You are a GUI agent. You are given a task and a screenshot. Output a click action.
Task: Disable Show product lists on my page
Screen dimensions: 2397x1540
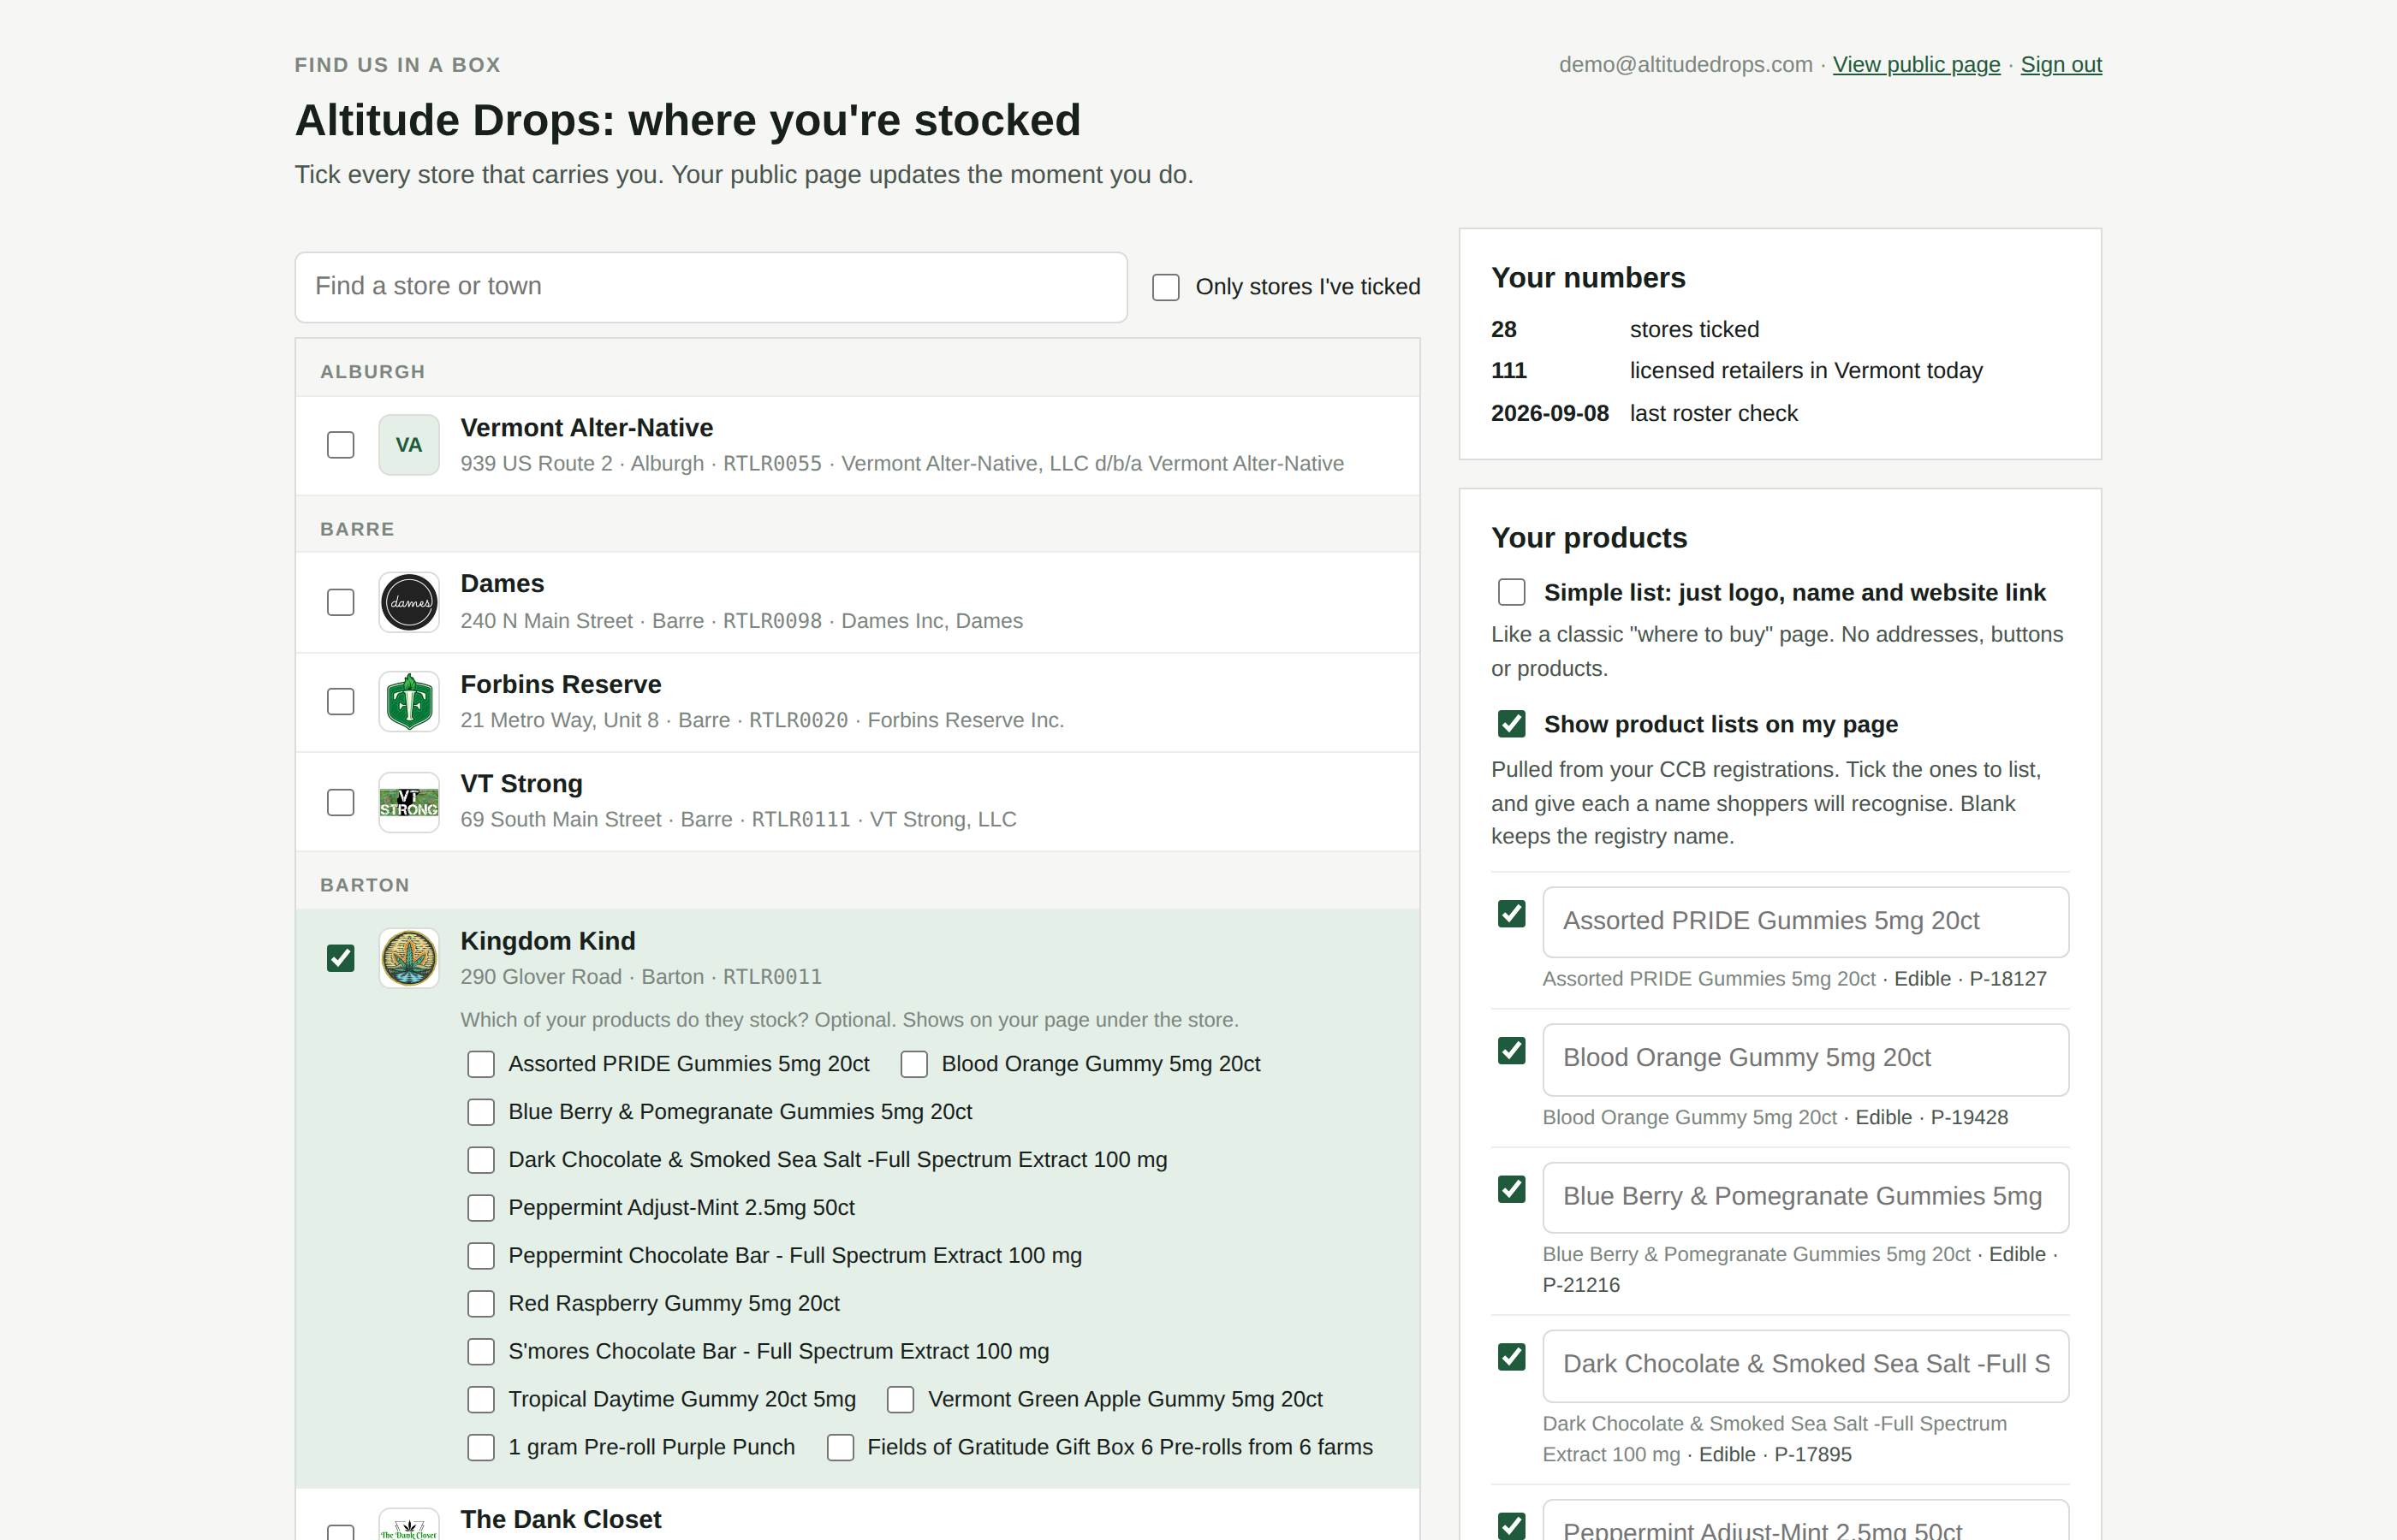(x=1512, y=724)
